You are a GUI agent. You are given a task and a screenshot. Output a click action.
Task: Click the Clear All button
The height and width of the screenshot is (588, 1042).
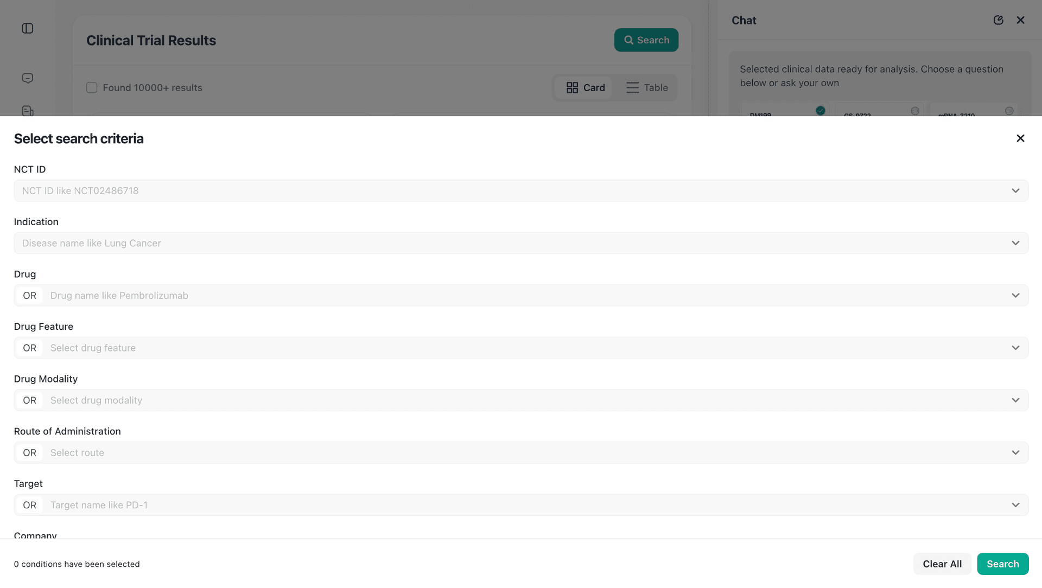tap(942, 564)
